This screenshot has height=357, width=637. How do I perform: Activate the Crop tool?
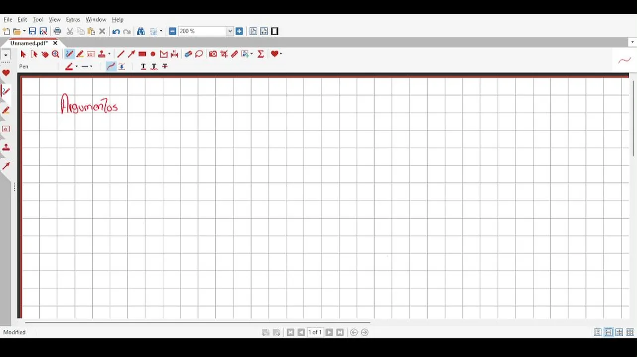(224, 54)
